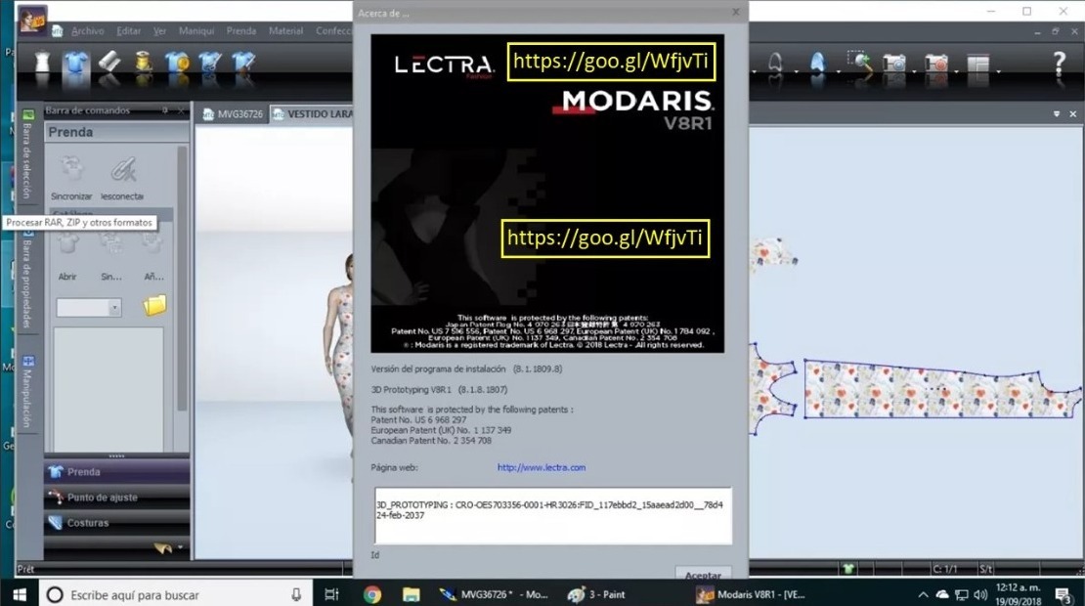Expand dropdown arrow after red camera icon
The height and width of the screenshot is (606, 1085).
click(956, 71)
